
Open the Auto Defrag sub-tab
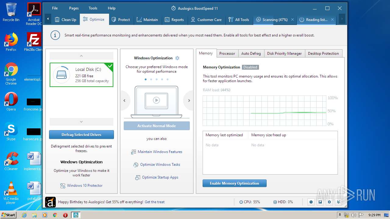(251, 53)
